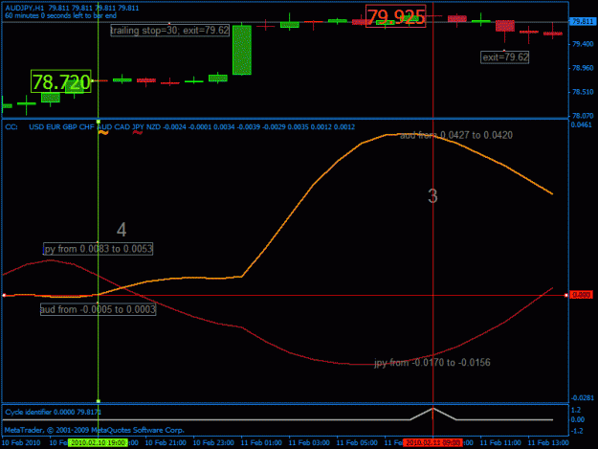The width and height of the screenshot is (598, 449).
Task: Select the green vertical line's top handle
Action: (x=99, y=122)
